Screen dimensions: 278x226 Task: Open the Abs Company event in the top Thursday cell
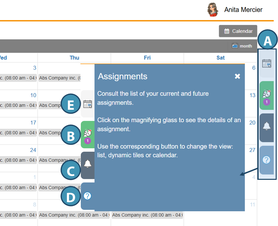(x=59, y=78)
